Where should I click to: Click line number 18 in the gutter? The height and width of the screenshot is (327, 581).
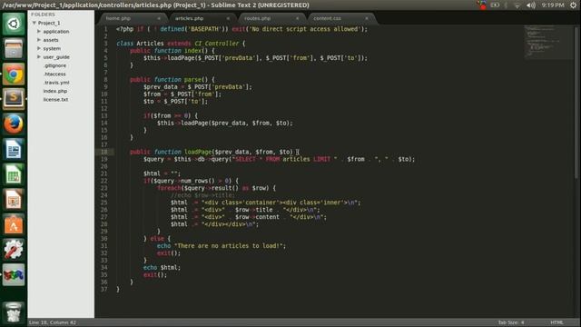(104, 152)
